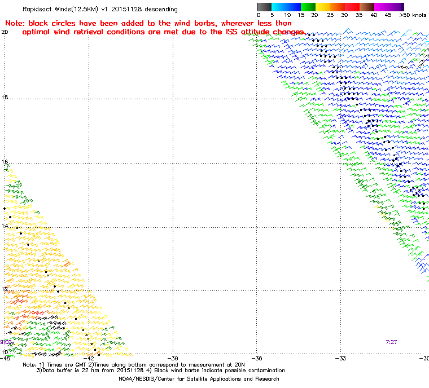Viewport: 429px width, 388px height.
Task: Click the cyan 5–10 knots color segment
Action: (x=279, y=7)
